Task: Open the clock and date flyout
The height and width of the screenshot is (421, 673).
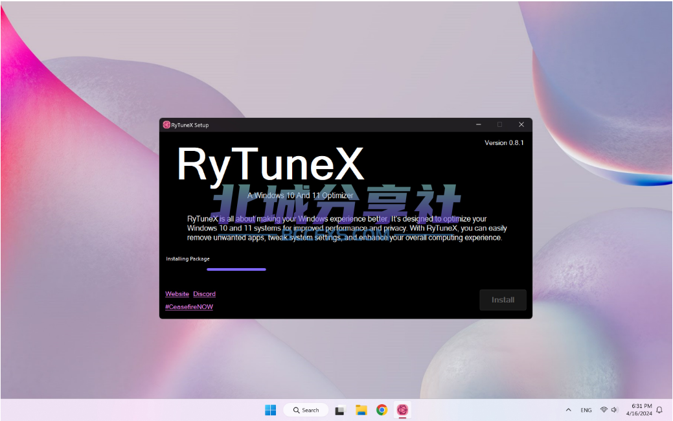Action: click(639, 410)
